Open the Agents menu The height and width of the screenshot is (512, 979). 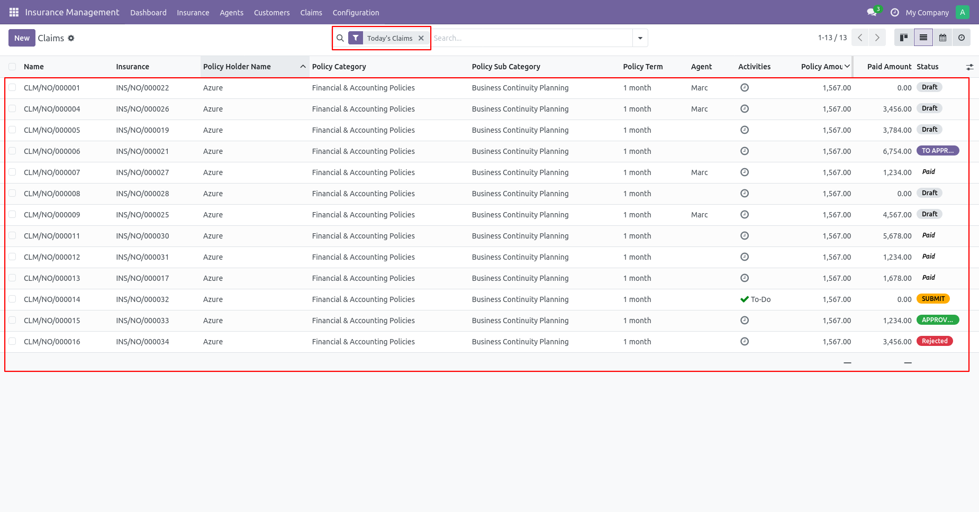coord(232,13)
